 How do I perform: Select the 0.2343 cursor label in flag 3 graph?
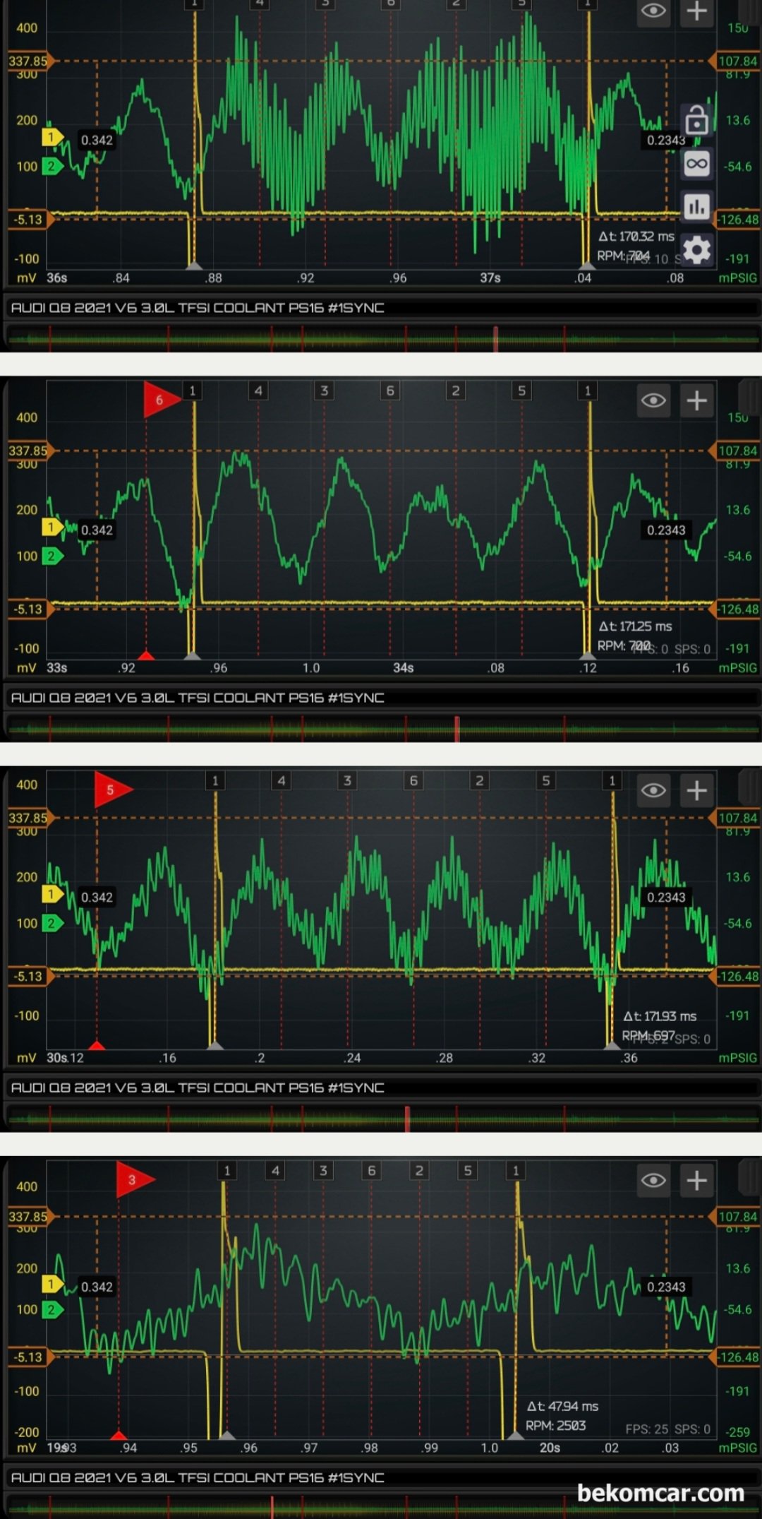coord(666,1287)
